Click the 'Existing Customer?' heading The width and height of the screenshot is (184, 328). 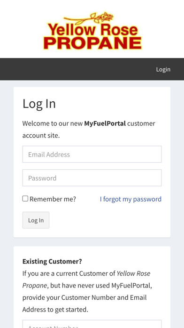pos(52,262)
